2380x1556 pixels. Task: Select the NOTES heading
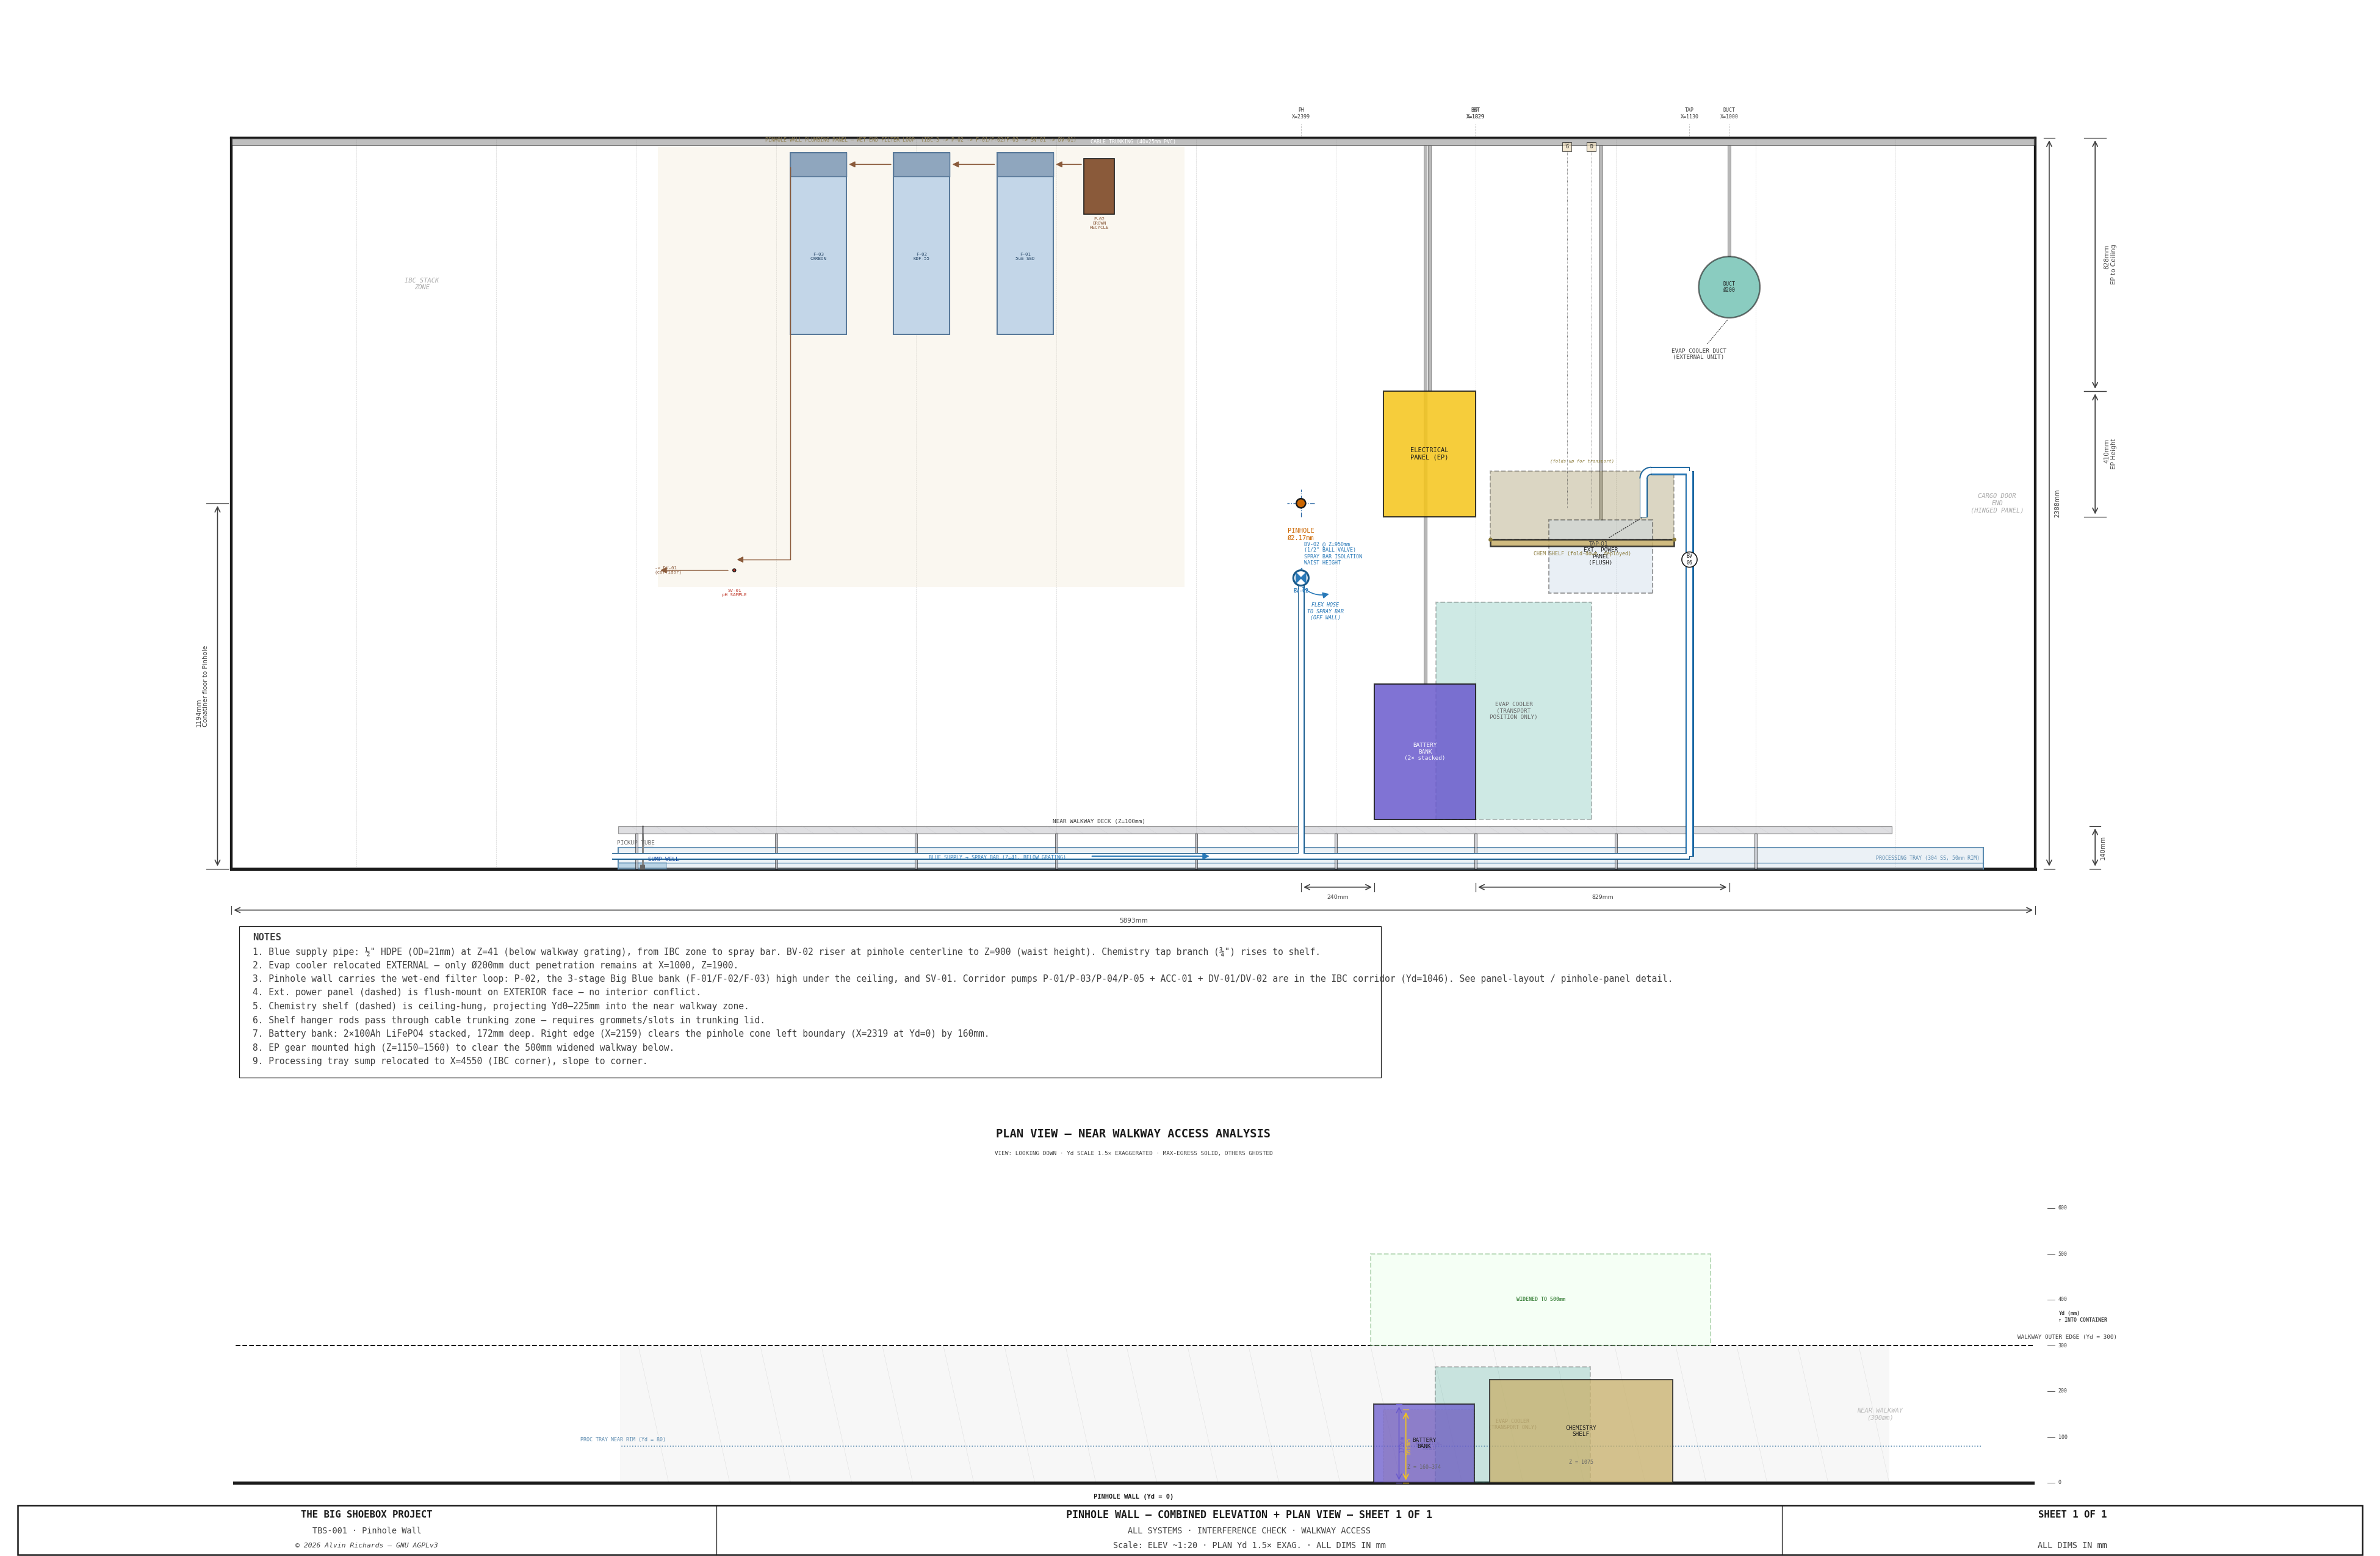267,937
